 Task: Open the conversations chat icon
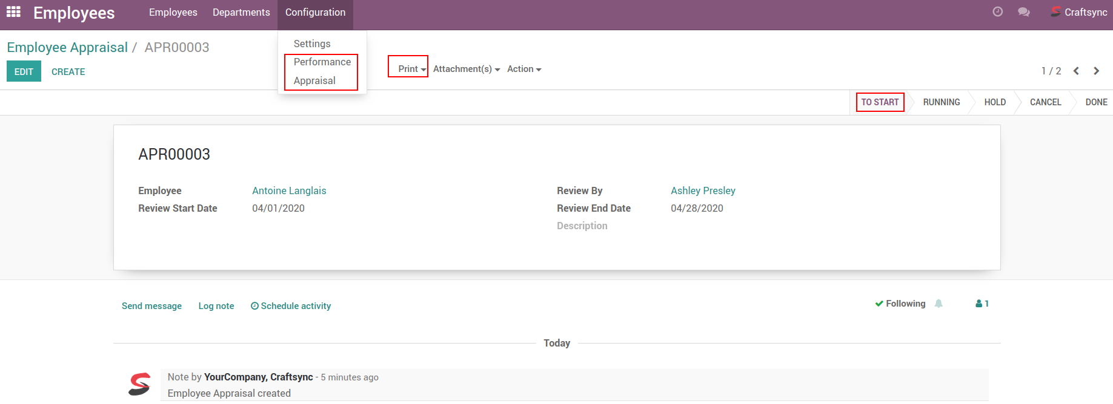1023,12
